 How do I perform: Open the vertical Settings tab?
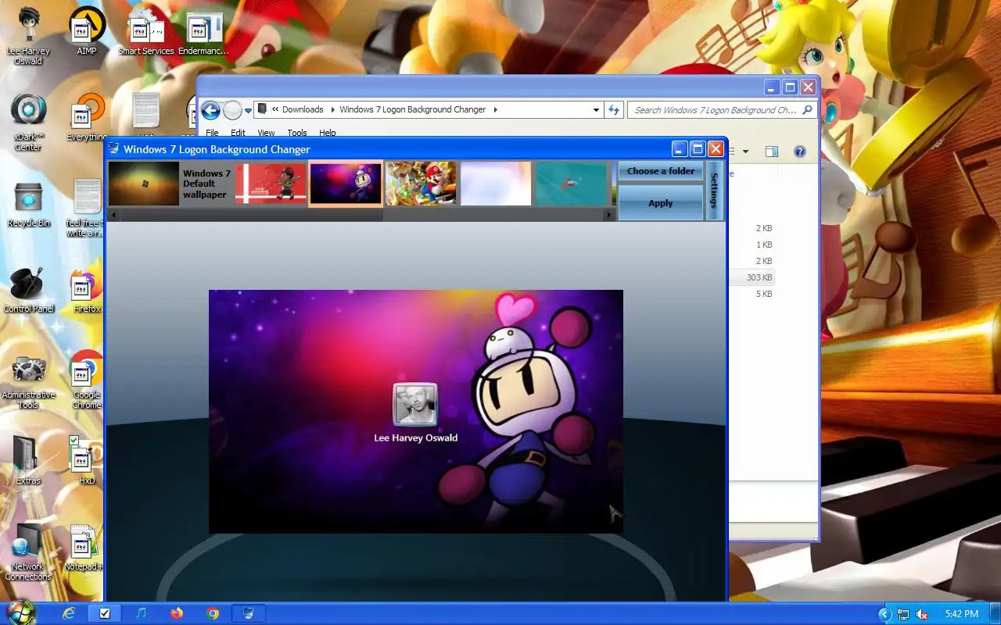714,191
